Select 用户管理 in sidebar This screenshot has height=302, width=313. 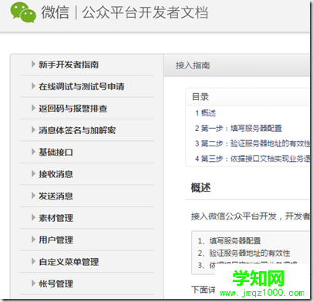coord(56,240)
